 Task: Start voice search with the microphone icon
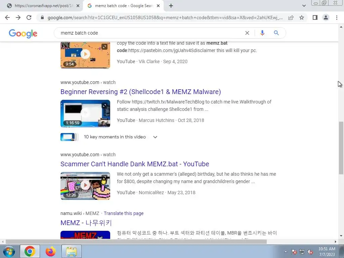(262, 33)
